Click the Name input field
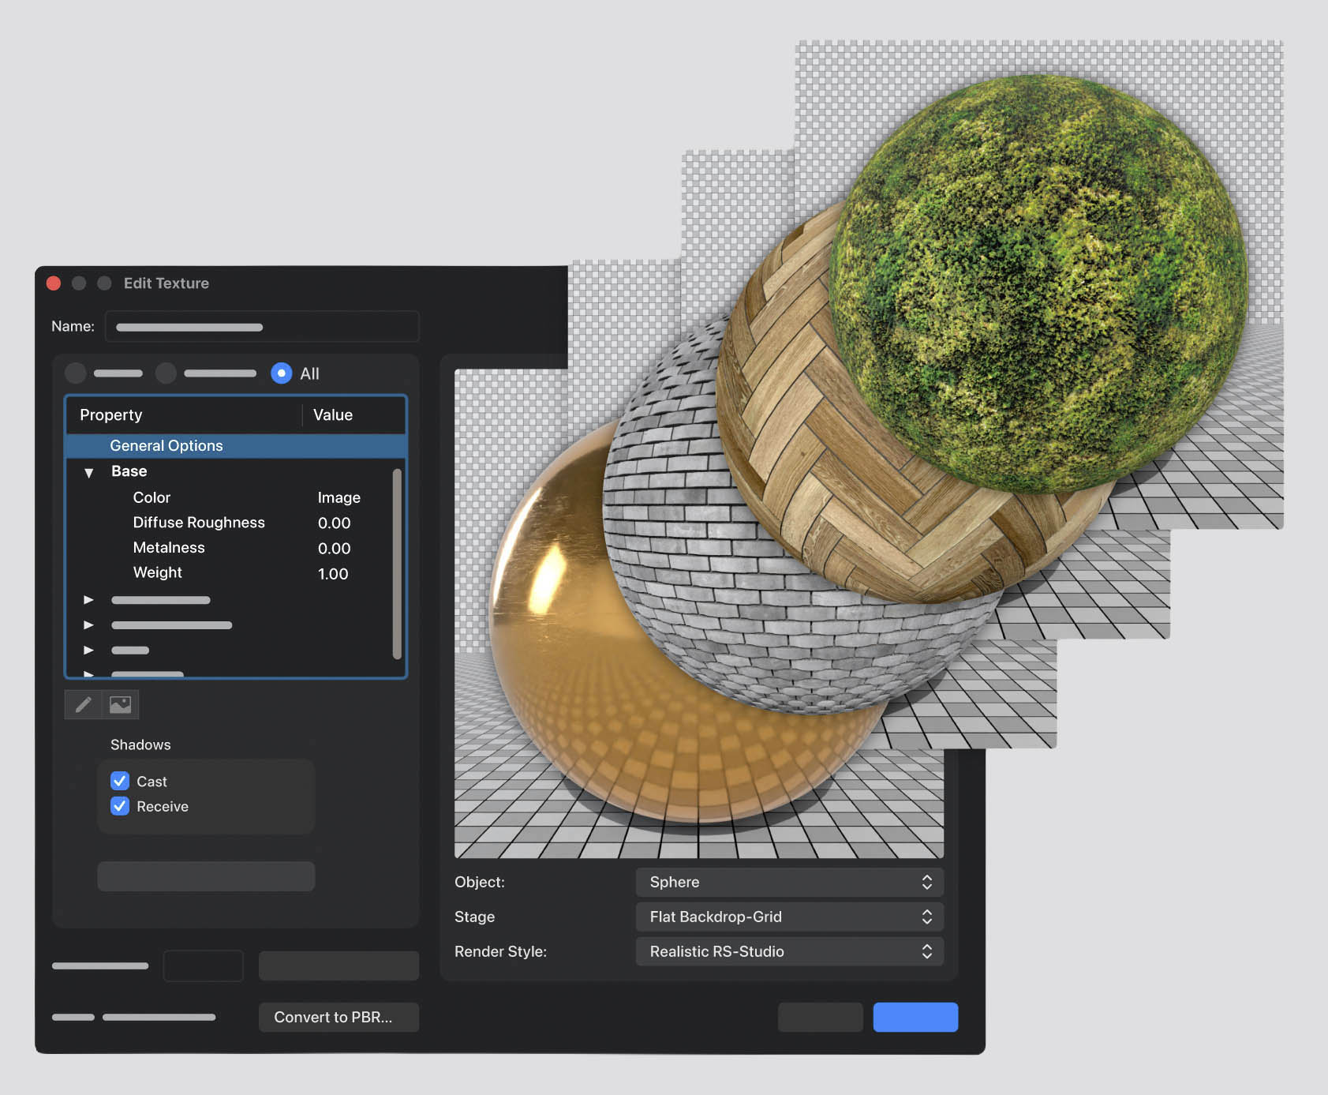Image resolution: width=1328 pixels, height=1095 pixels. (x=262, y=327)
